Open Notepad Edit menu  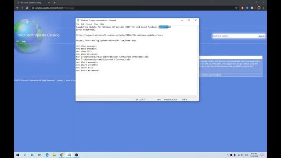point(83,24)
